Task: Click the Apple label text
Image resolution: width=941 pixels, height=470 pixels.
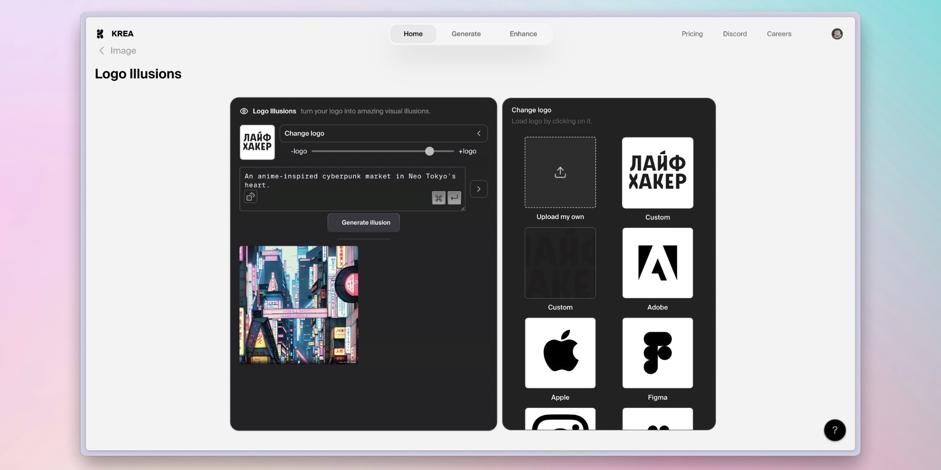Action: pos(560,398)
